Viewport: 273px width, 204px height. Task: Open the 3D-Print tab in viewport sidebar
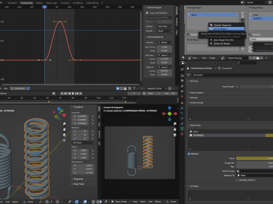coord(99,134)
